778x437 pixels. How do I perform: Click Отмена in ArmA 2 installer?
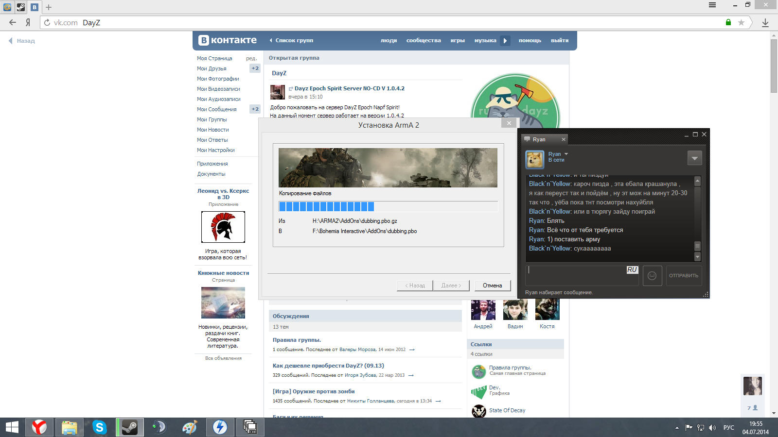pos(493,286)
